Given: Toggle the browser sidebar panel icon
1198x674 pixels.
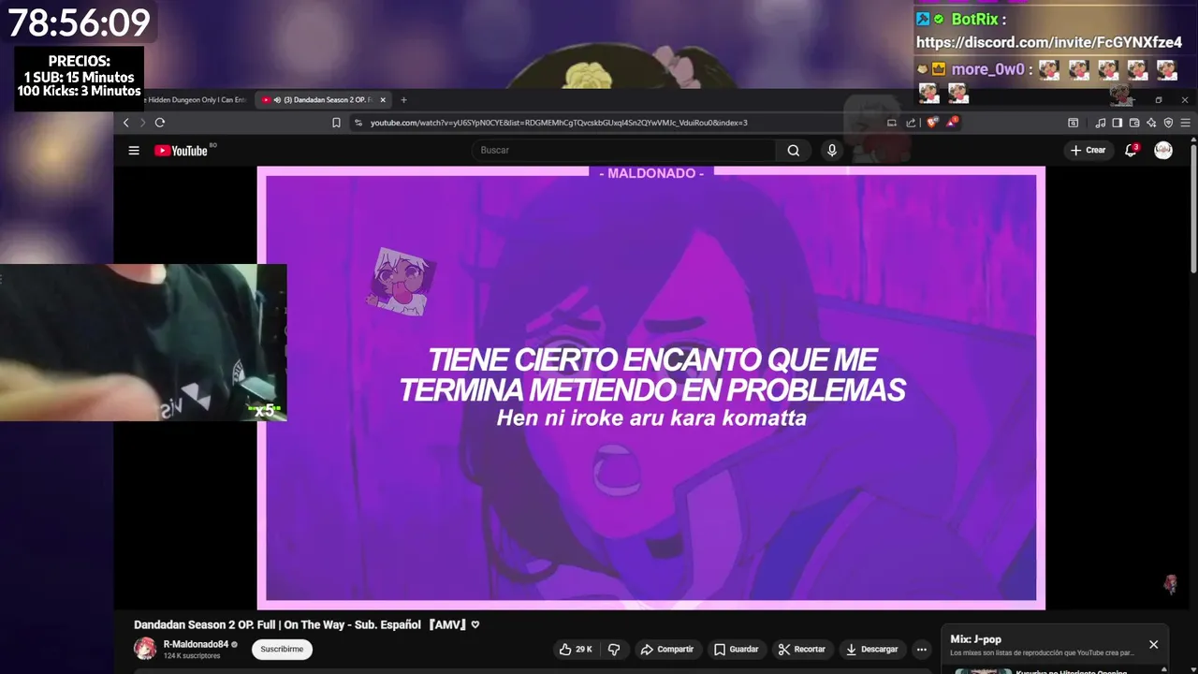Looking at the screenshot, I should point(1117,123).
